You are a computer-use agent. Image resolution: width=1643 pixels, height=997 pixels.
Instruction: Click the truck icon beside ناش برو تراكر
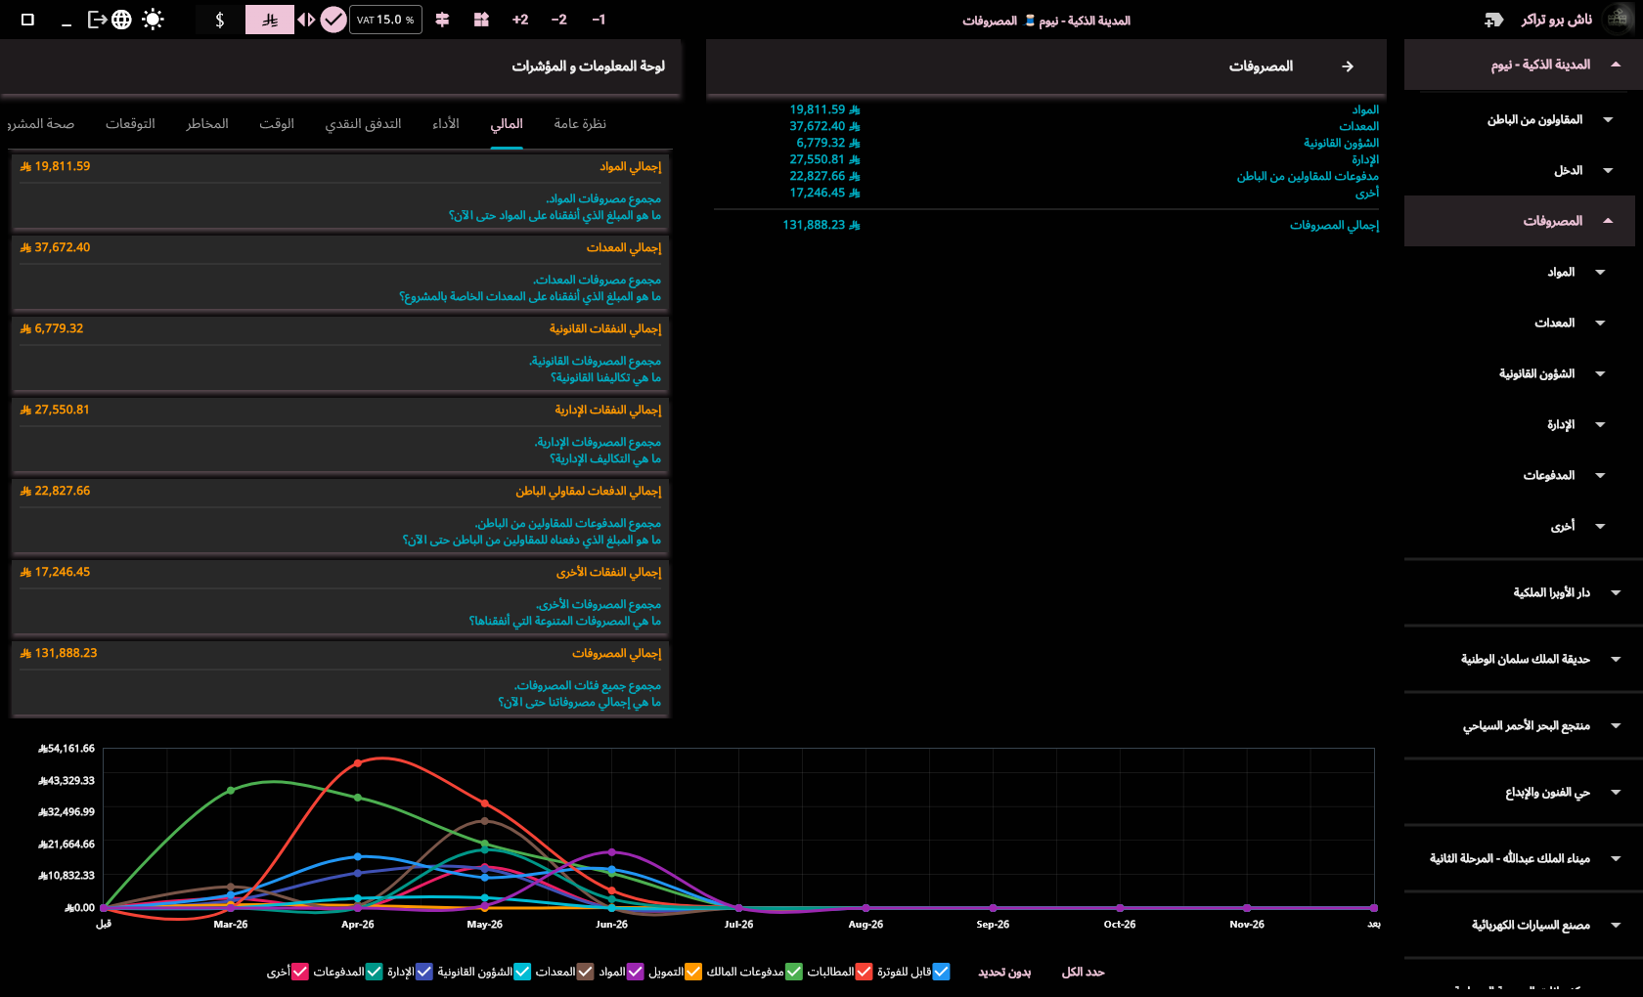pos(1493,20)
